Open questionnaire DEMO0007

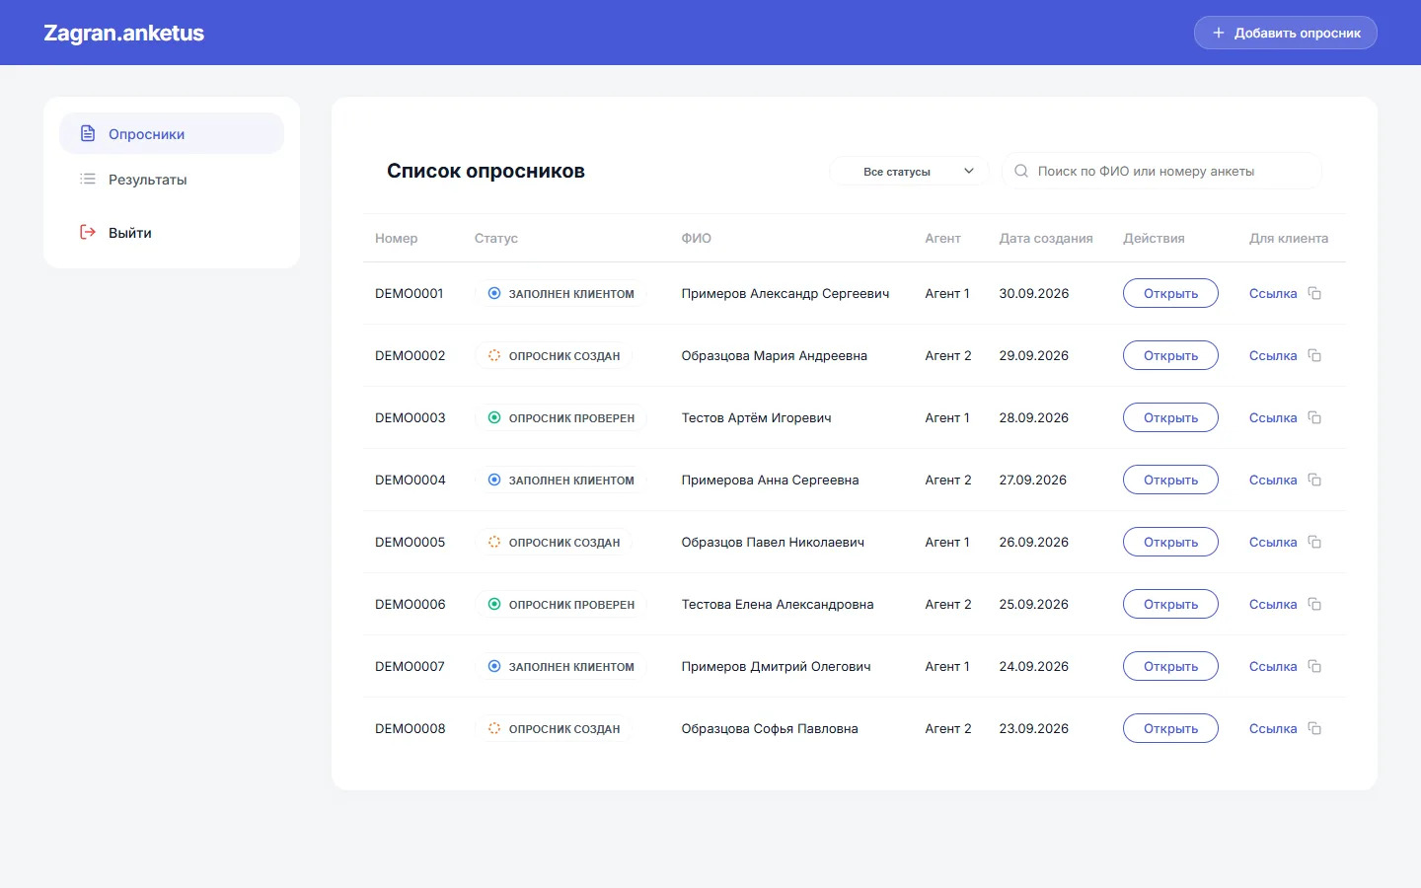[1170, 666]
